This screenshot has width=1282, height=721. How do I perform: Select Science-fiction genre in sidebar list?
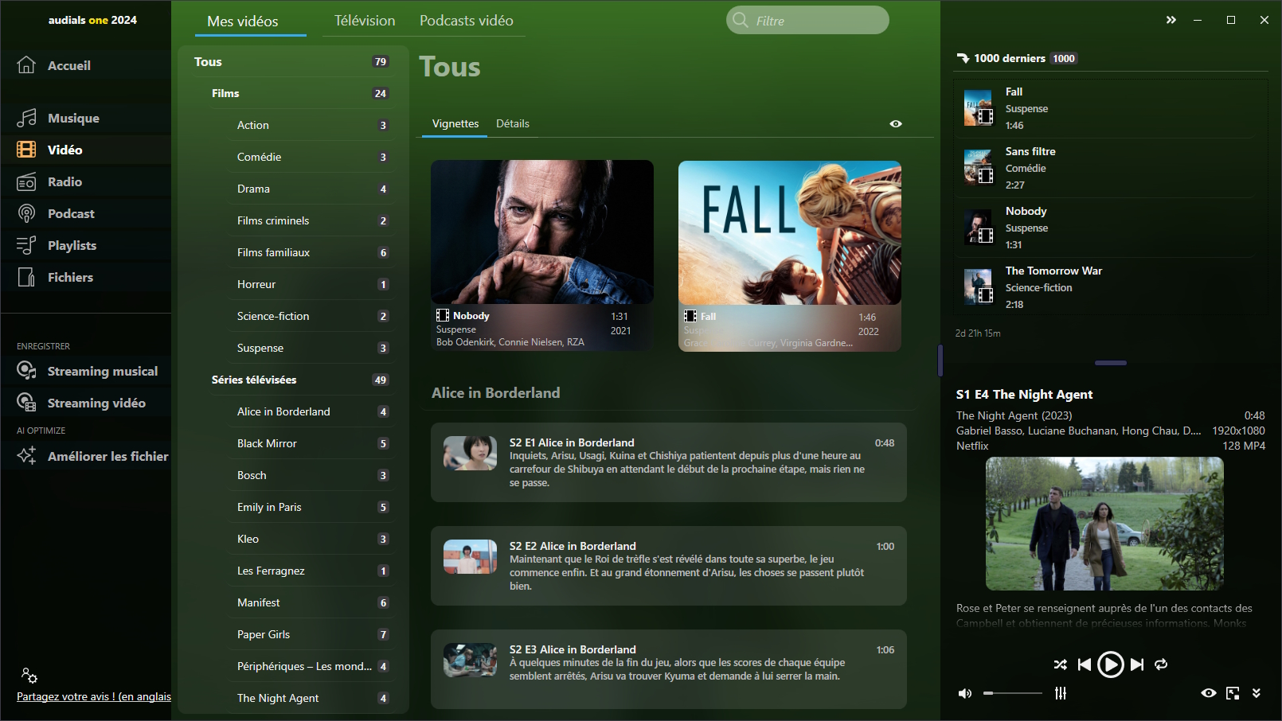tap(312, 316)
